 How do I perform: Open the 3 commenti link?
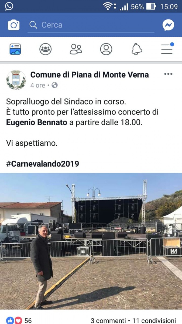[108, 320]
